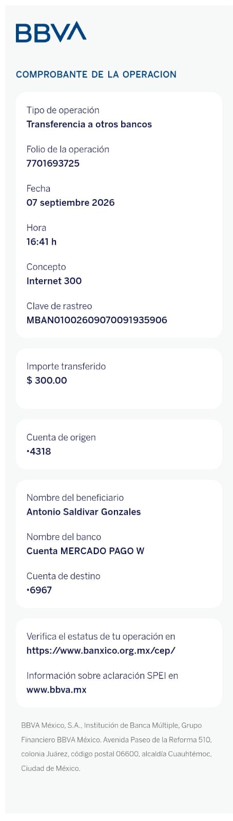Select the destination account •6967
This screenshot has width=233, height=821.
pos(39,590)
